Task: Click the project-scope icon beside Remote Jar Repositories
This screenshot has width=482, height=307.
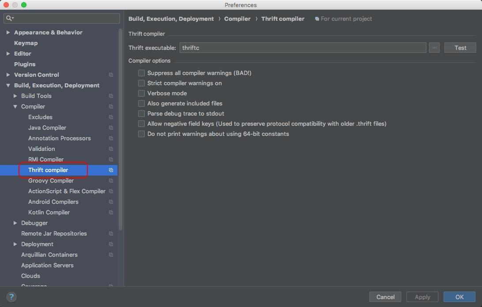Action: 111,233
